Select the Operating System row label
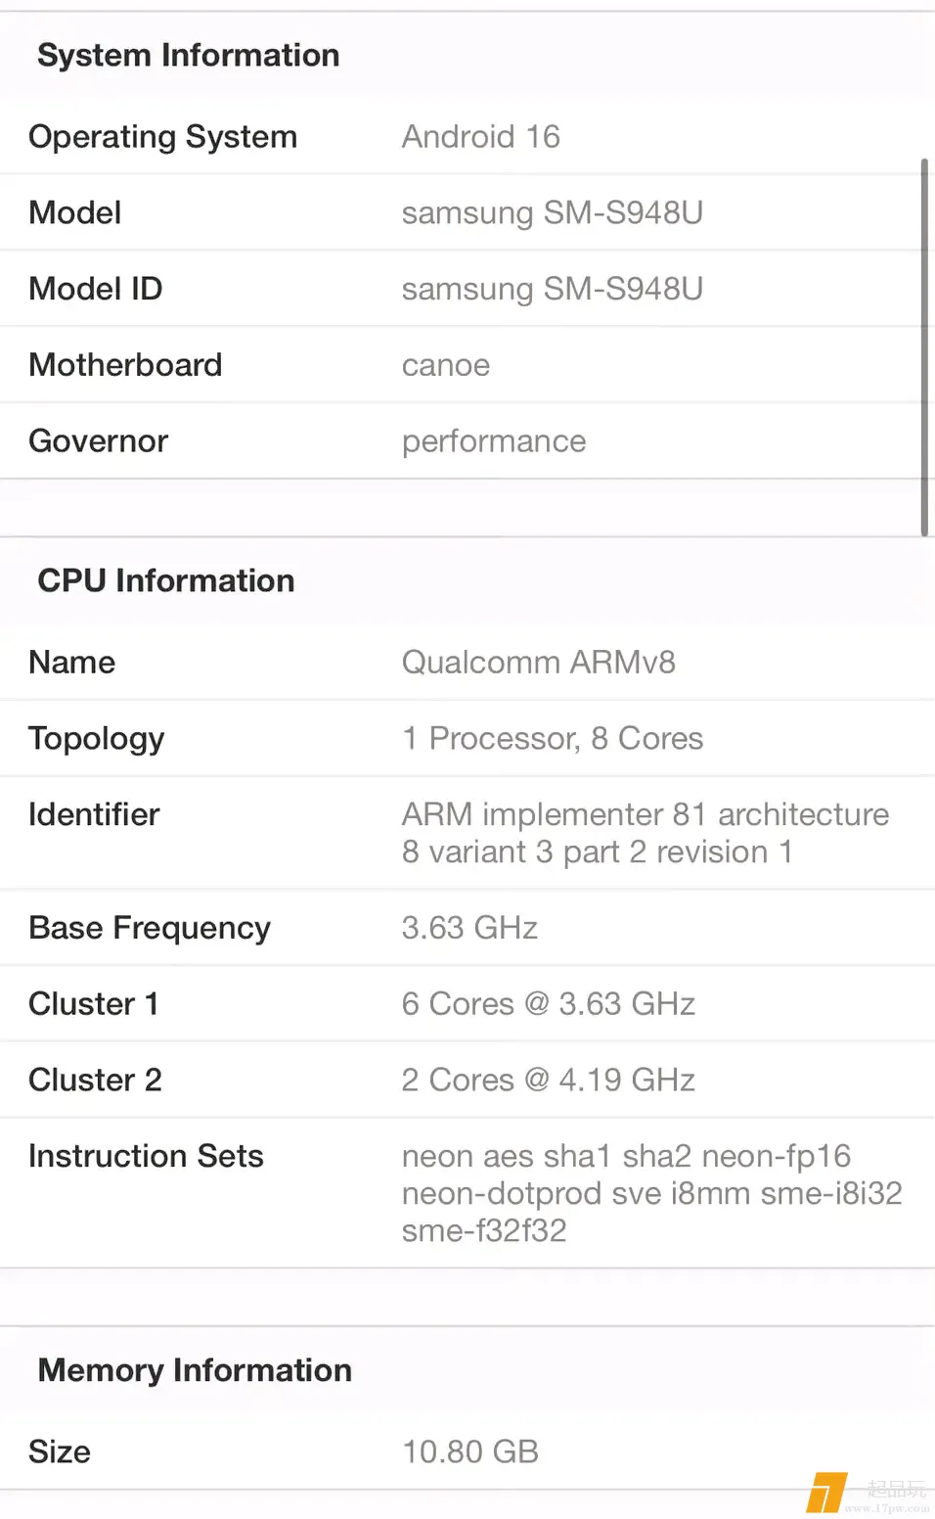935x1519 pixels. click(162, 137)
